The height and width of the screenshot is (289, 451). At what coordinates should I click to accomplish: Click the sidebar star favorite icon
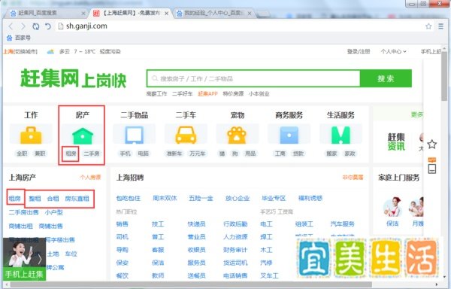coord(431,144)
